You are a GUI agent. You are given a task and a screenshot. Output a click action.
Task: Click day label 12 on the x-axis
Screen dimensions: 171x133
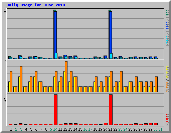pos(65,129)
